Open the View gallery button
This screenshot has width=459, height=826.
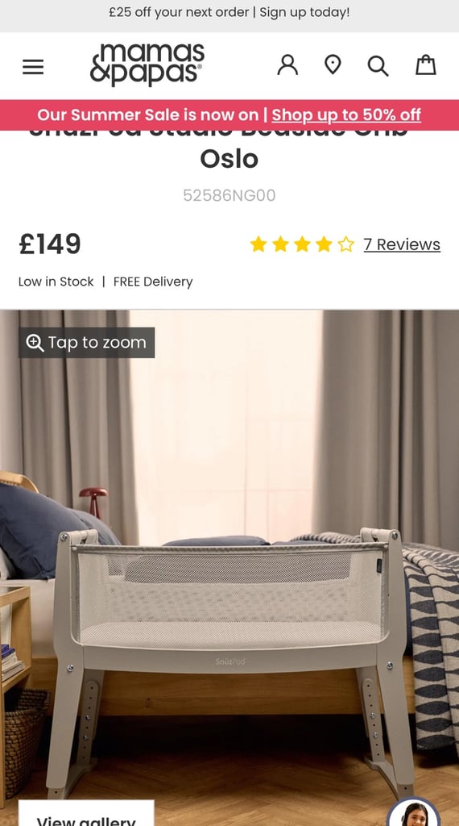[86, 813]
